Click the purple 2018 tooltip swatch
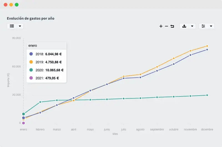Screen dimensions: 222x147 click(31, 54)
